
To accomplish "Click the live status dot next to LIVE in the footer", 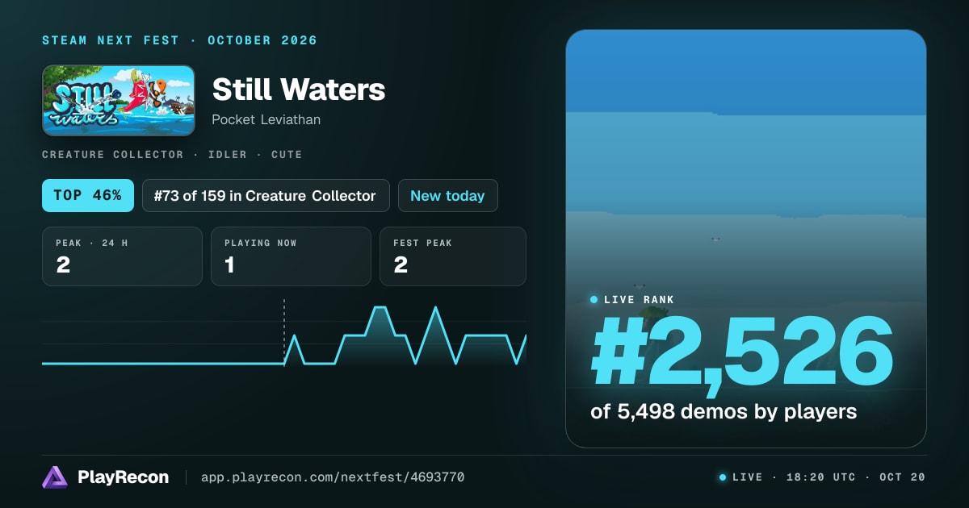I will [x=723, y=477].
